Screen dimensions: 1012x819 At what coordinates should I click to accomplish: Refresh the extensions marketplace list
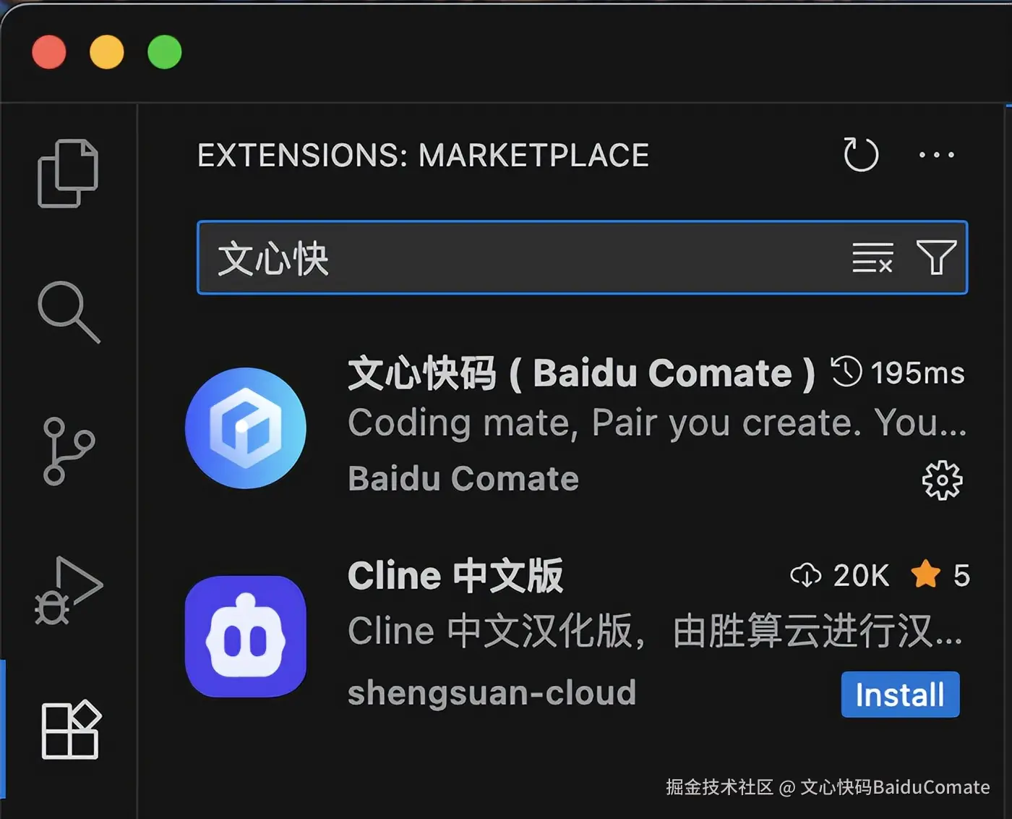pyautogui.click(x=861, y=154)
